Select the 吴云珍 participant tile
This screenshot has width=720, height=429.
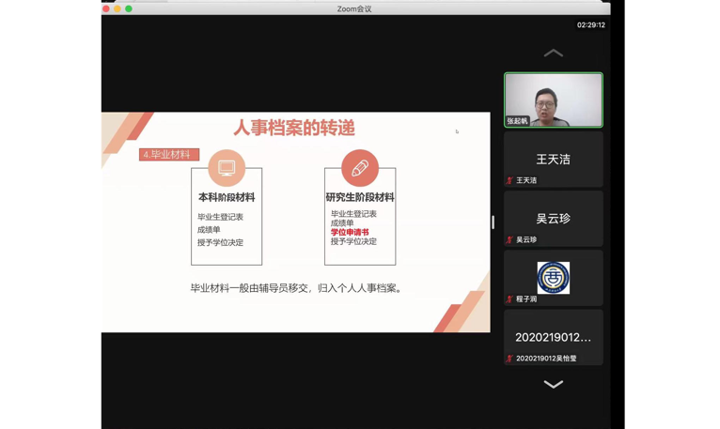click(x=553, y=218)
